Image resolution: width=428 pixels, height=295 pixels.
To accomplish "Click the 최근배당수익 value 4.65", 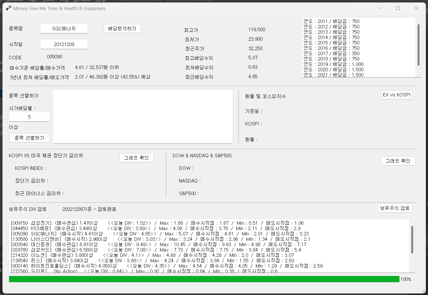I will [x=253, y=76].
